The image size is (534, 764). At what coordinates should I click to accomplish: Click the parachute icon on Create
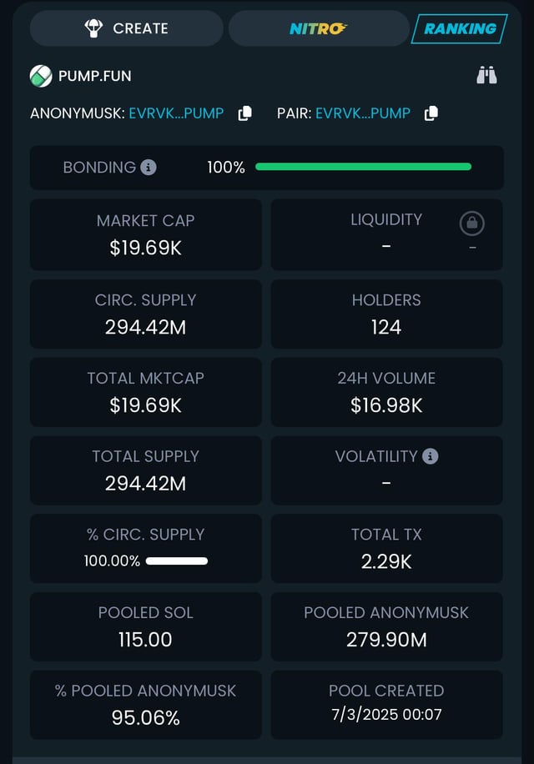click(94, 28)
